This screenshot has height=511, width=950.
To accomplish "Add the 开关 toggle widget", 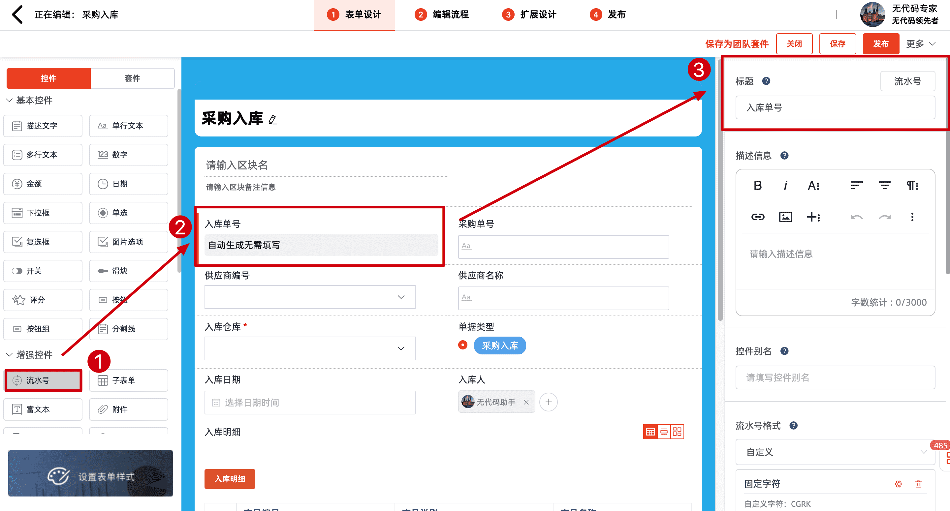I will [43, 271].
